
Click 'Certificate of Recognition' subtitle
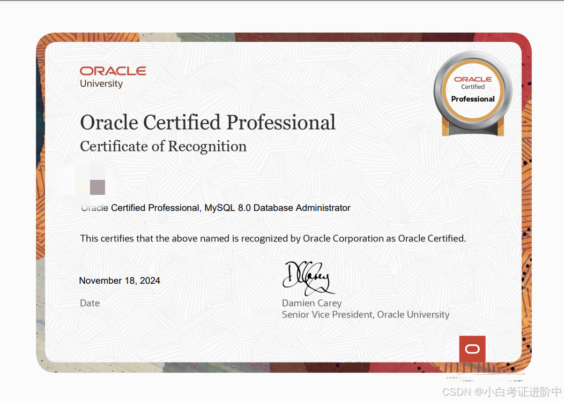point(164,147)
